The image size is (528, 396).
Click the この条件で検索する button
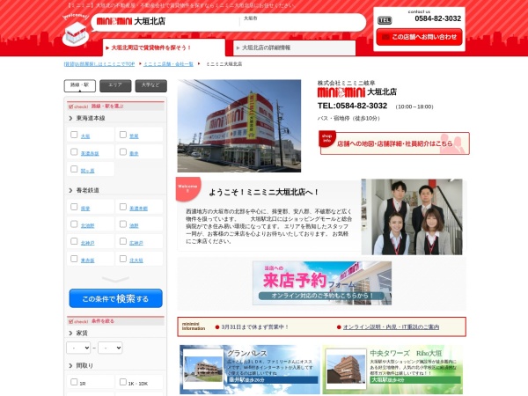click(116, 298)
